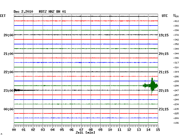Click the 21:15 UTC time label
This screenshot has width=180, height=137.
click(x=164, y=72)
